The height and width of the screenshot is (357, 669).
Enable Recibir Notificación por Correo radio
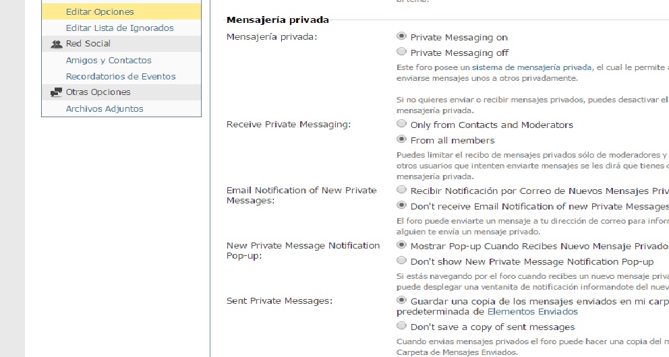point(401,189)
